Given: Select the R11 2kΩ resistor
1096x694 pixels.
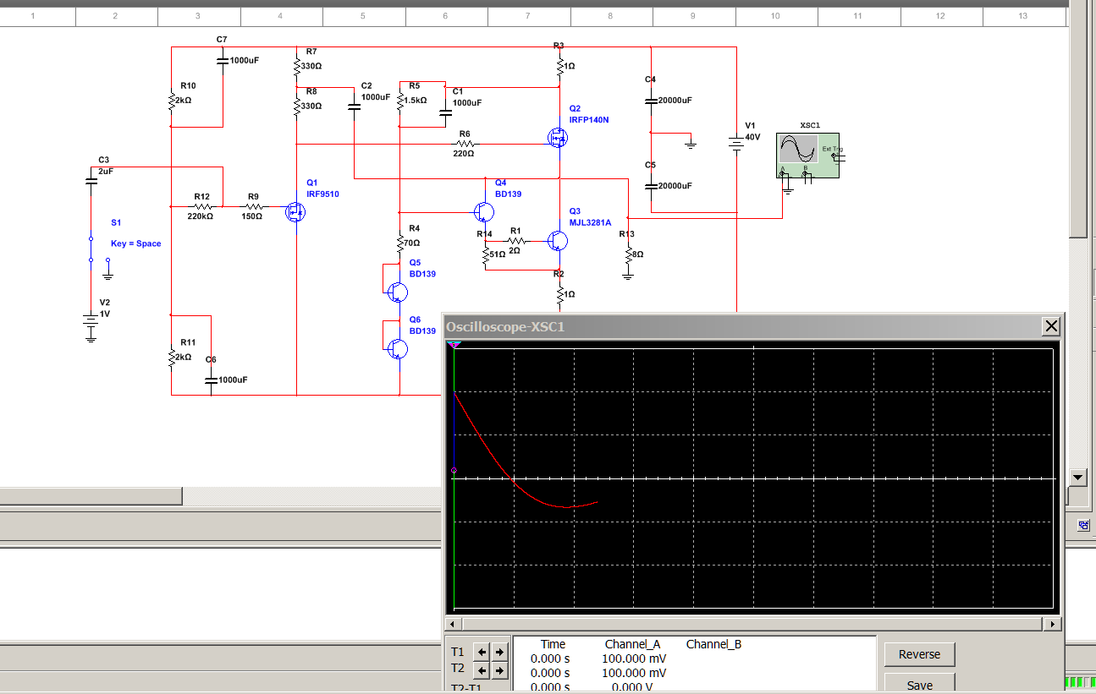Looking at the screenshot, I should (x=172, y=357).
